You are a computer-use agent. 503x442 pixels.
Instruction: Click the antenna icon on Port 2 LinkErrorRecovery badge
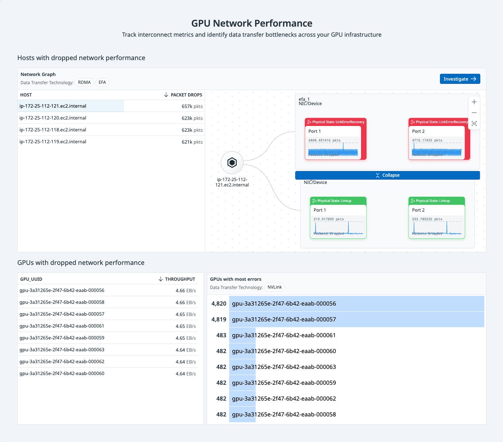click(x=413, y=122)
